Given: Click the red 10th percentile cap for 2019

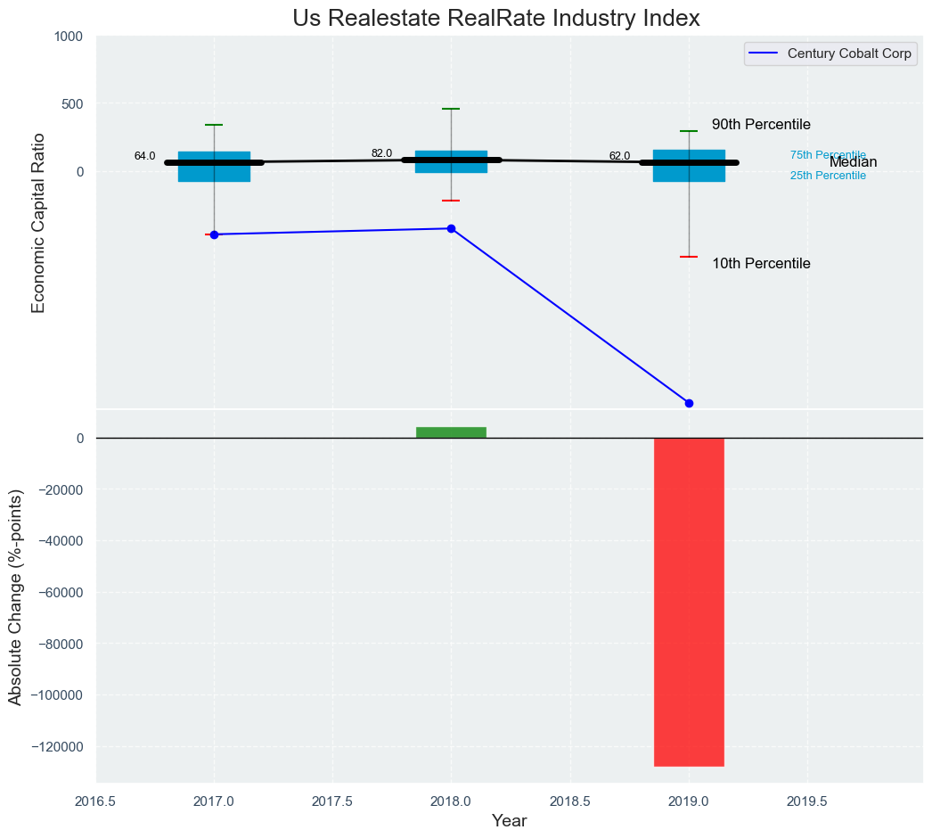Looking at the screenshot, I should [689, 257].
